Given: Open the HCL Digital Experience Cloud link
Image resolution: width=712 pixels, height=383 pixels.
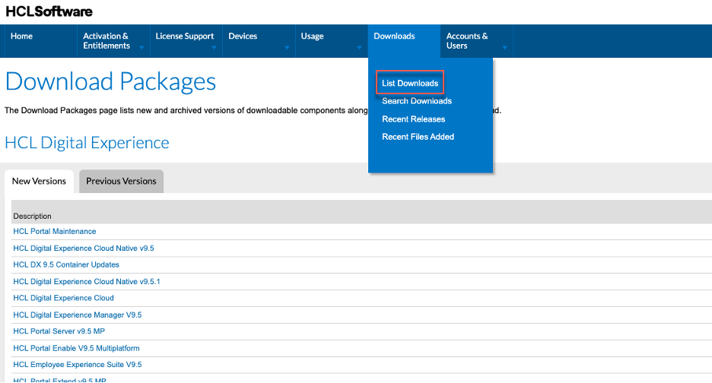Looking at the screenshot, I should [64, 298].
